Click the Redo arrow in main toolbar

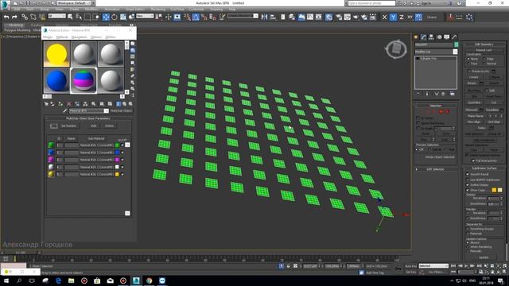[14, 17]
